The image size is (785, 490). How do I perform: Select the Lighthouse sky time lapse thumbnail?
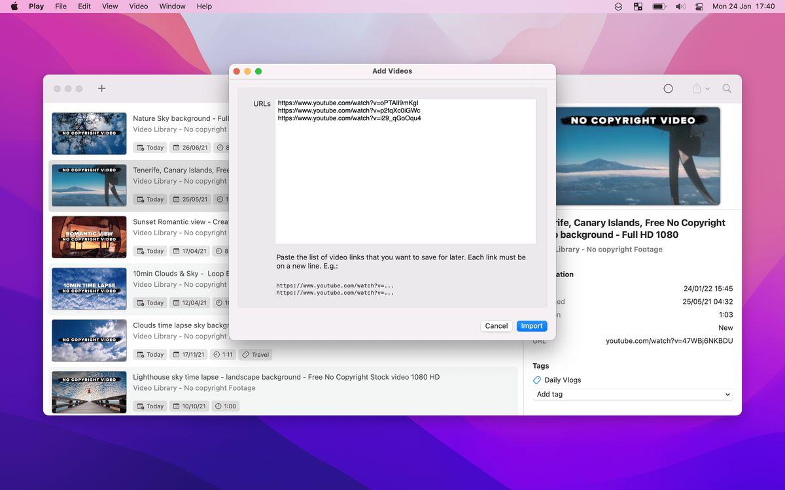pyautogui.click(x=89, y=392)
